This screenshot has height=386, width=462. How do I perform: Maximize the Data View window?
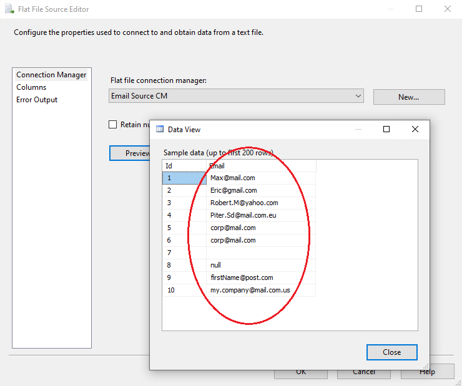pos(386,129)
